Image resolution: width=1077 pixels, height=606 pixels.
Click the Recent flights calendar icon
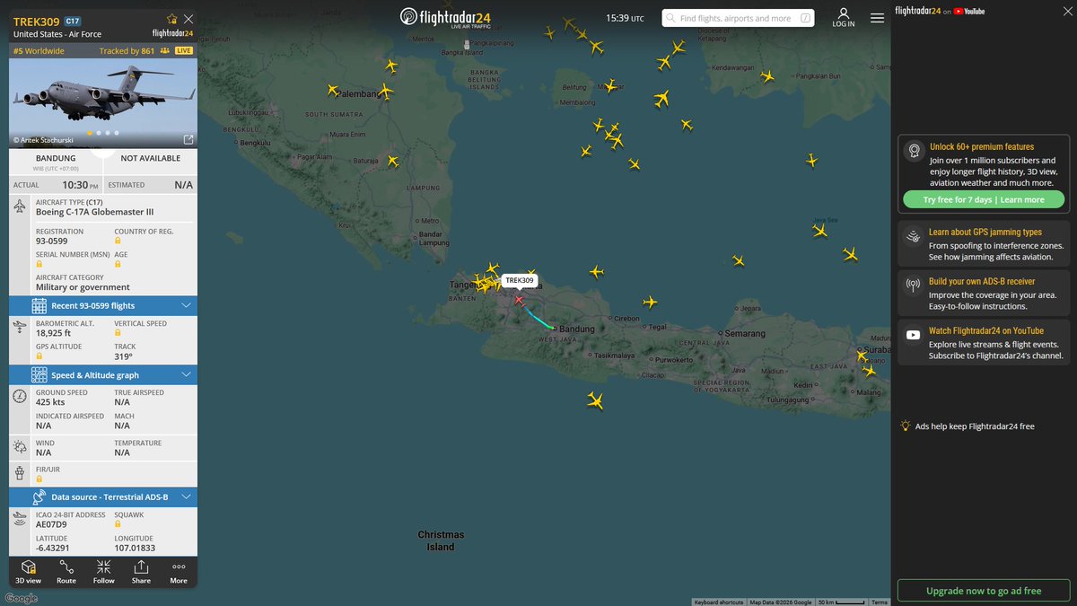click(x=39, y=305)
